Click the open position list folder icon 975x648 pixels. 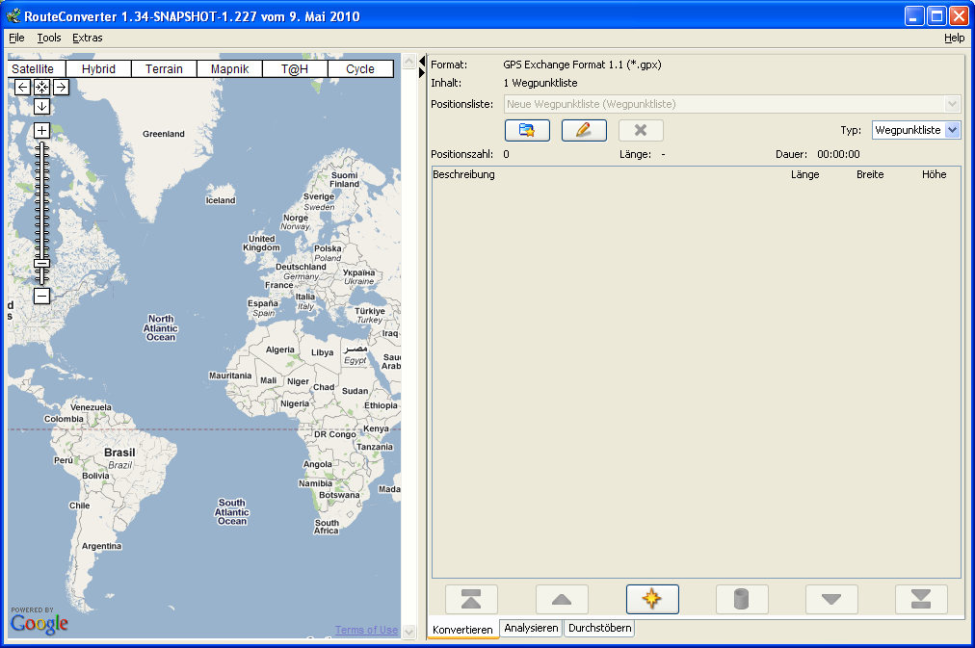[x=527, y=130]
